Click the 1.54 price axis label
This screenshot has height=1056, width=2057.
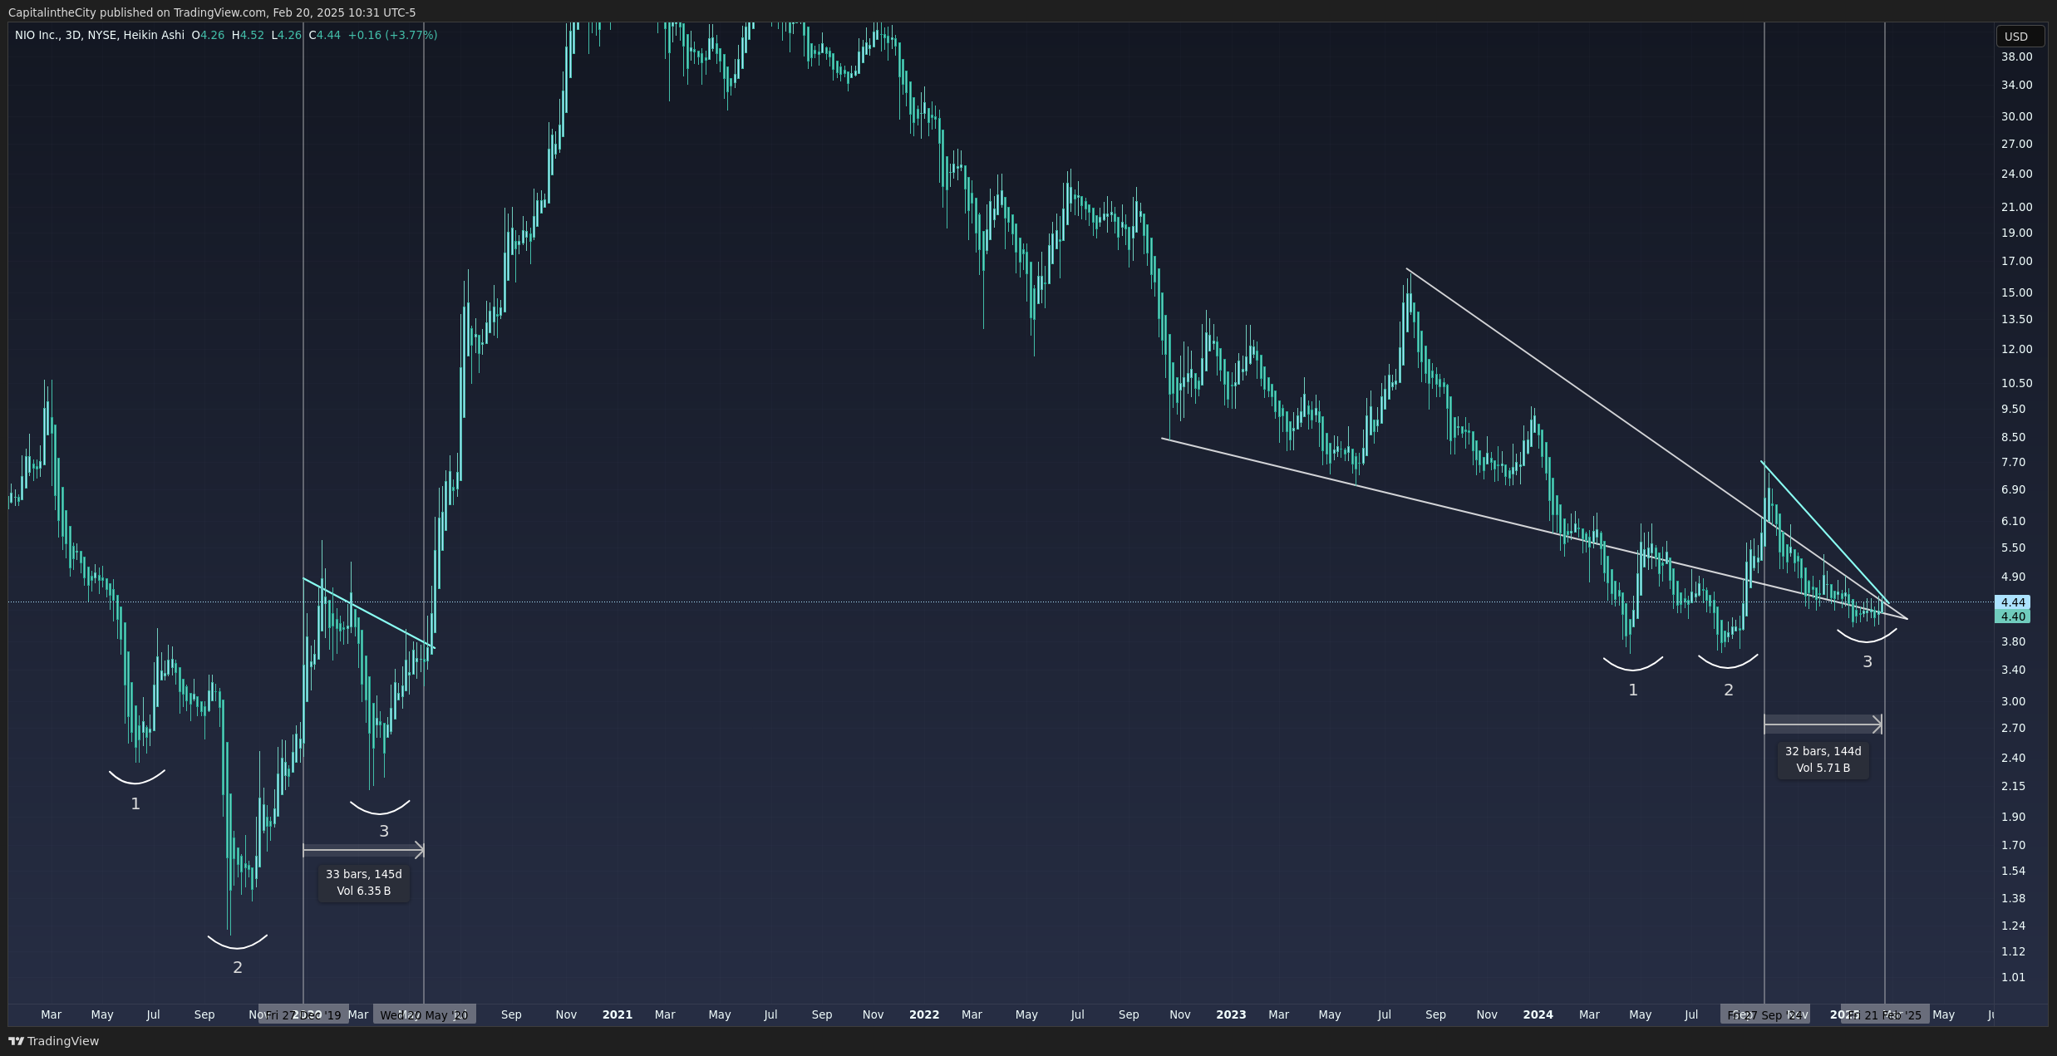point(2013,871)
